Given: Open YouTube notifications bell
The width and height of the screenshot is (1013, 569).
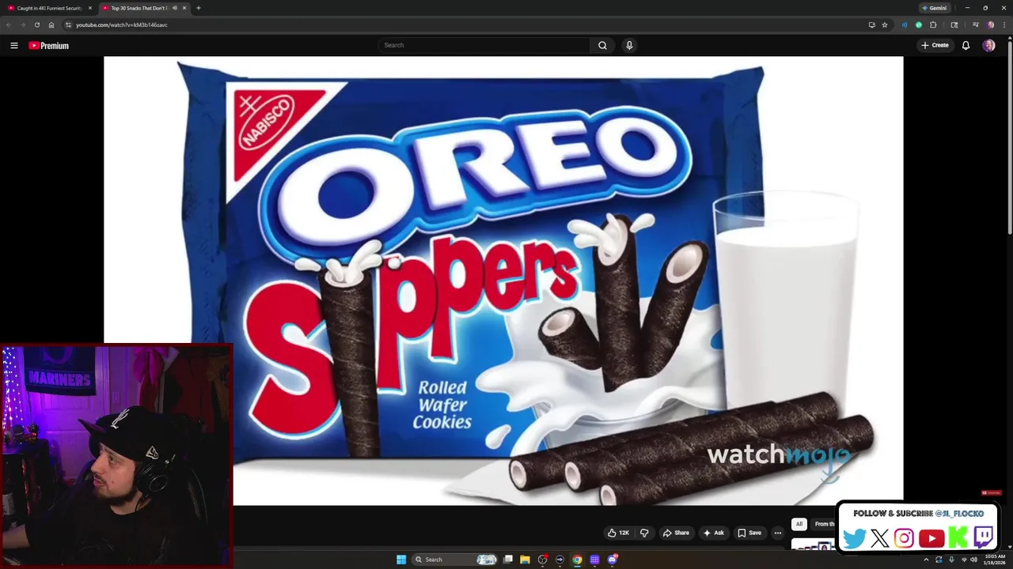Looking at the screenshot, I should tap(966, 45).
